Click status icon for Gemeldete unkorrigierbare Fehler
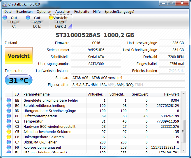The height and width of the screenshot is (158, 191). coord(9,100)
